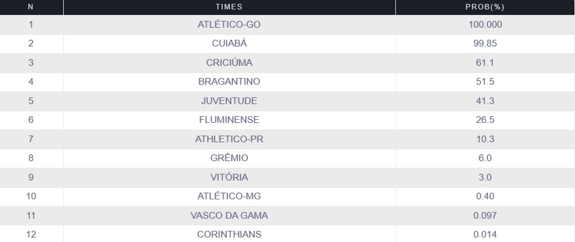This screenshot has height=242, width=575.
Task: Select the ATHLETICO-PR team name
Action: [229, 139]
